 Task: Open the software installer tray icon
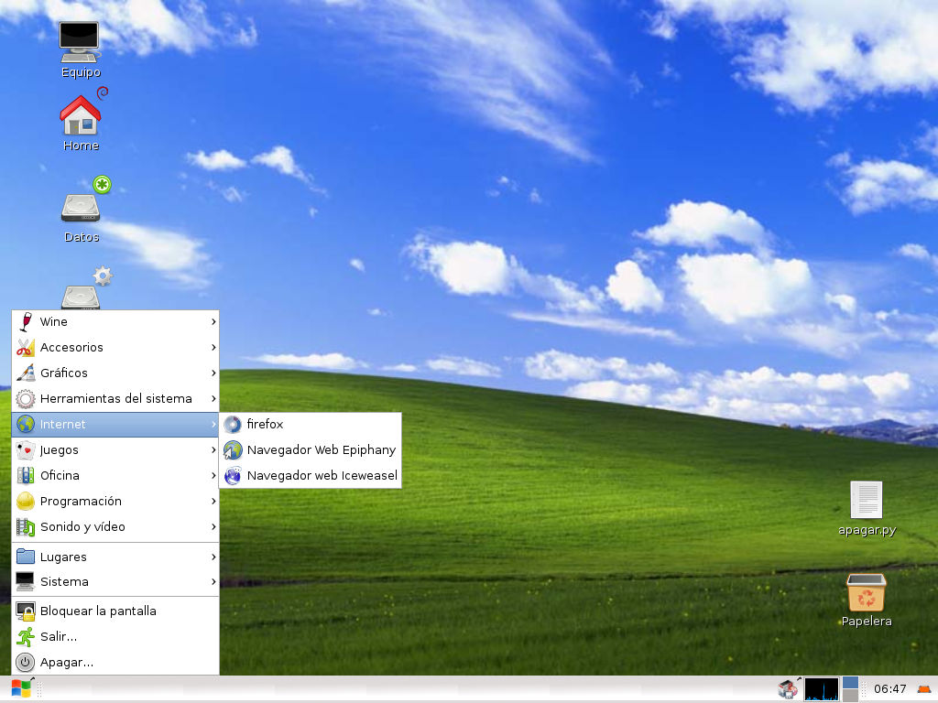click(x=788, y=688)
